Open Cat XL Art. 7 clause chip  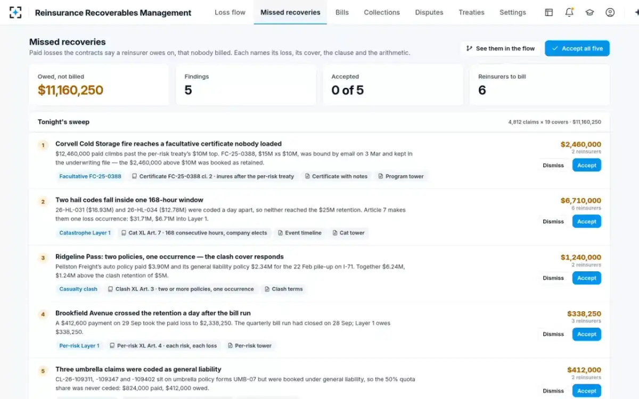194,232
